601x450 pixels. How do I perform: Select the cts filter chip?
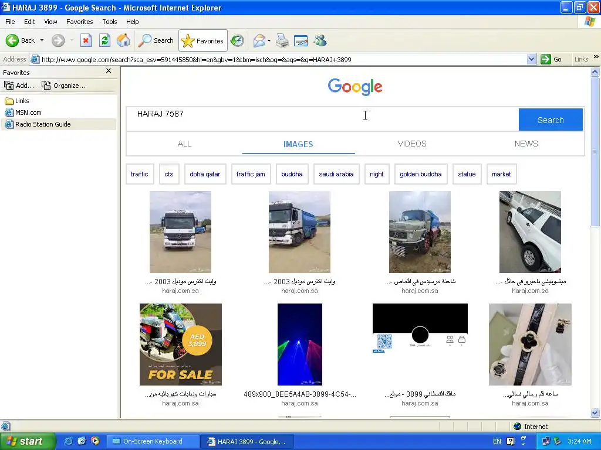[169, 174]
